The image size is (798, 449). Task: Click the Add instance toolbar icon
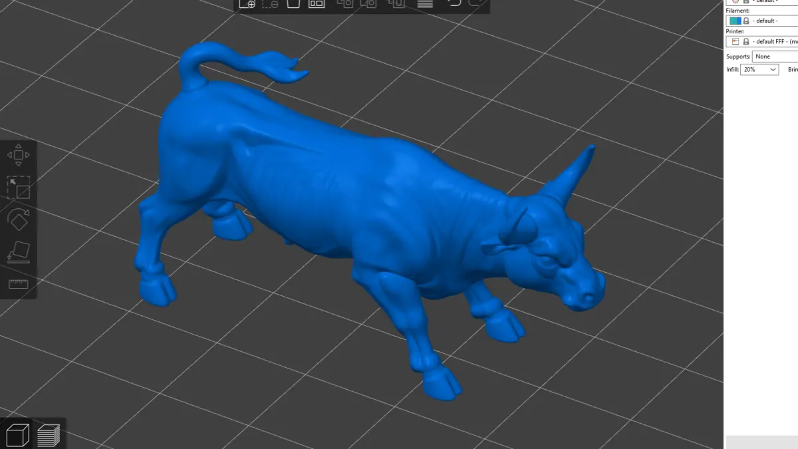[x=397, y=3]
